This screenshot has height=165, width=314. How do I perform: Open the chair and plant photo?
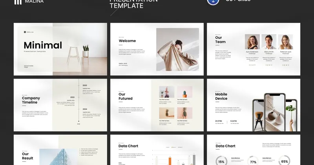pos(80,49)
